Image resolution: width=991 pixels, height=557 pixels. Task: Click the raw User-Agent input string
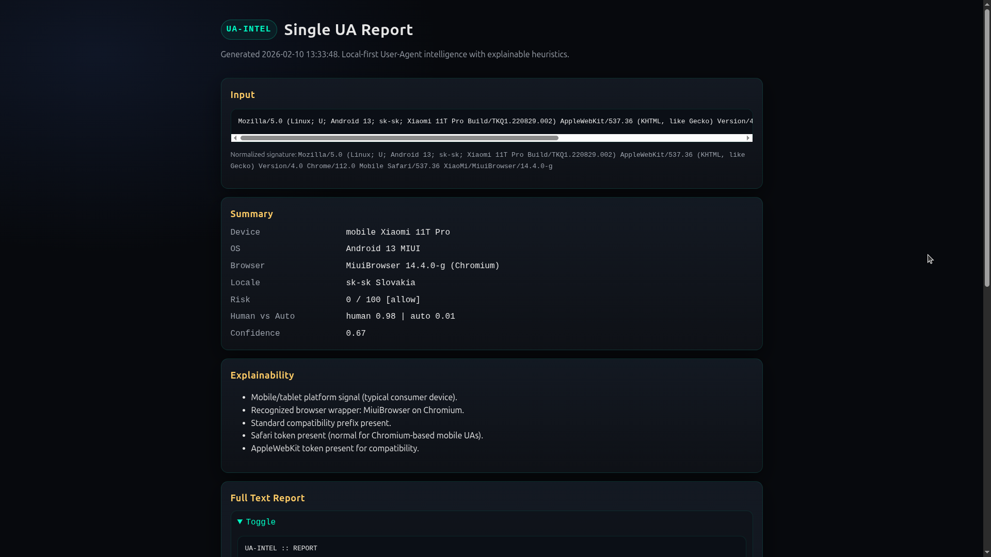[x=490, y=122]
